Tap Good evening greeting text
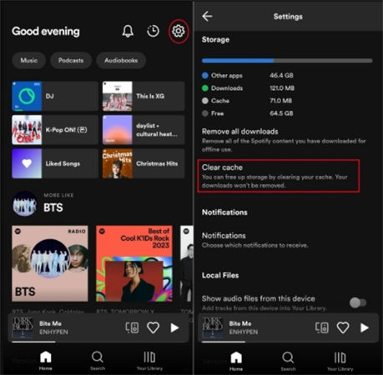This screenshot has height=375, width=383. pos(46,32)
